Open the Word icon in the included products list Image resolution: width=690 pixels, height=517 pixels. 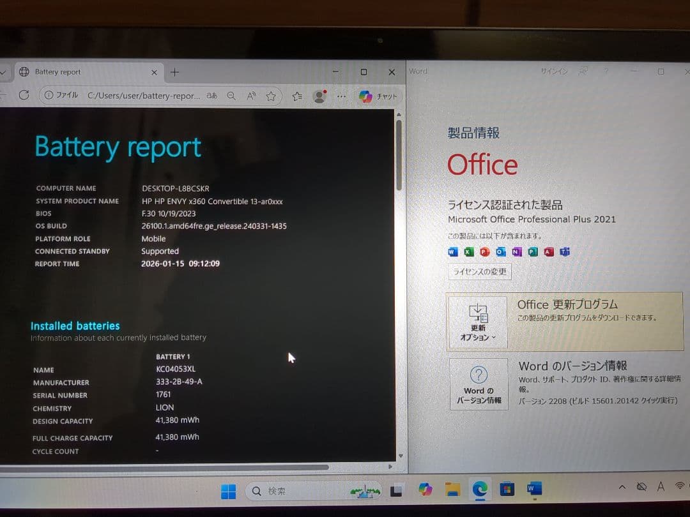click(452, 251)
